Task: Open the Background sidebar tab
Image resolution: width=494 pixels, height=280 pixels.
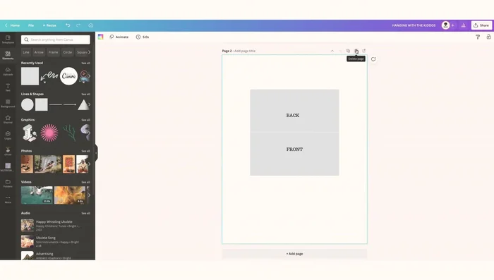Action: 8,103
